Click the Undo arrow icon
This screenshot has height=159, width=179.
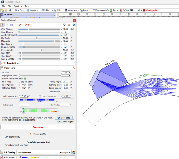coord(15,10)
